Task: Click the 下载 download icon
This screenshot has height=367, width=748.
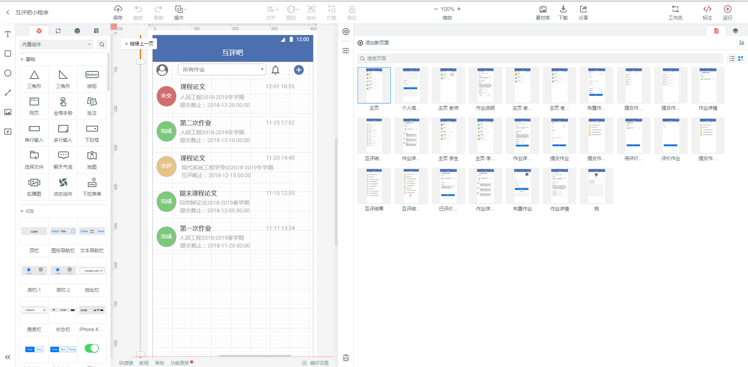Action: (x=563, y=9)
